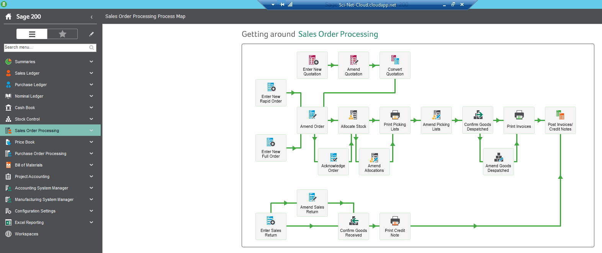Select Configuration Settings menu item

coord(51,211)
